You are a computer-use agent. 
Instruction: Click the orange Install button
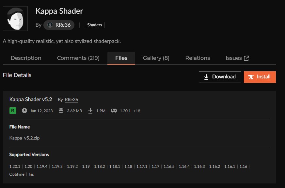coord(260,77)
